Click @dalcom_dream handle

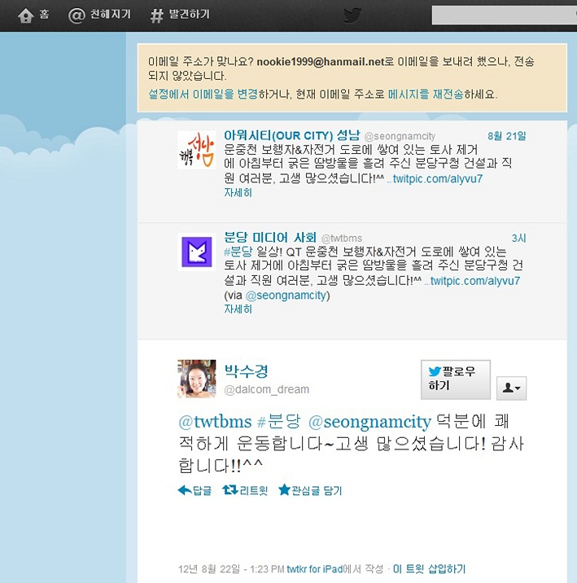[x=266, y=389]
